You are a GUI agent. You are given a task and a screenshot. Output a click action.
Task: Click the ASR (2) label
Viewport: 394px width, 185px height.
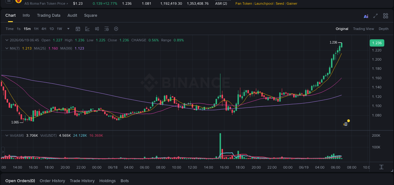pos(221,3)
